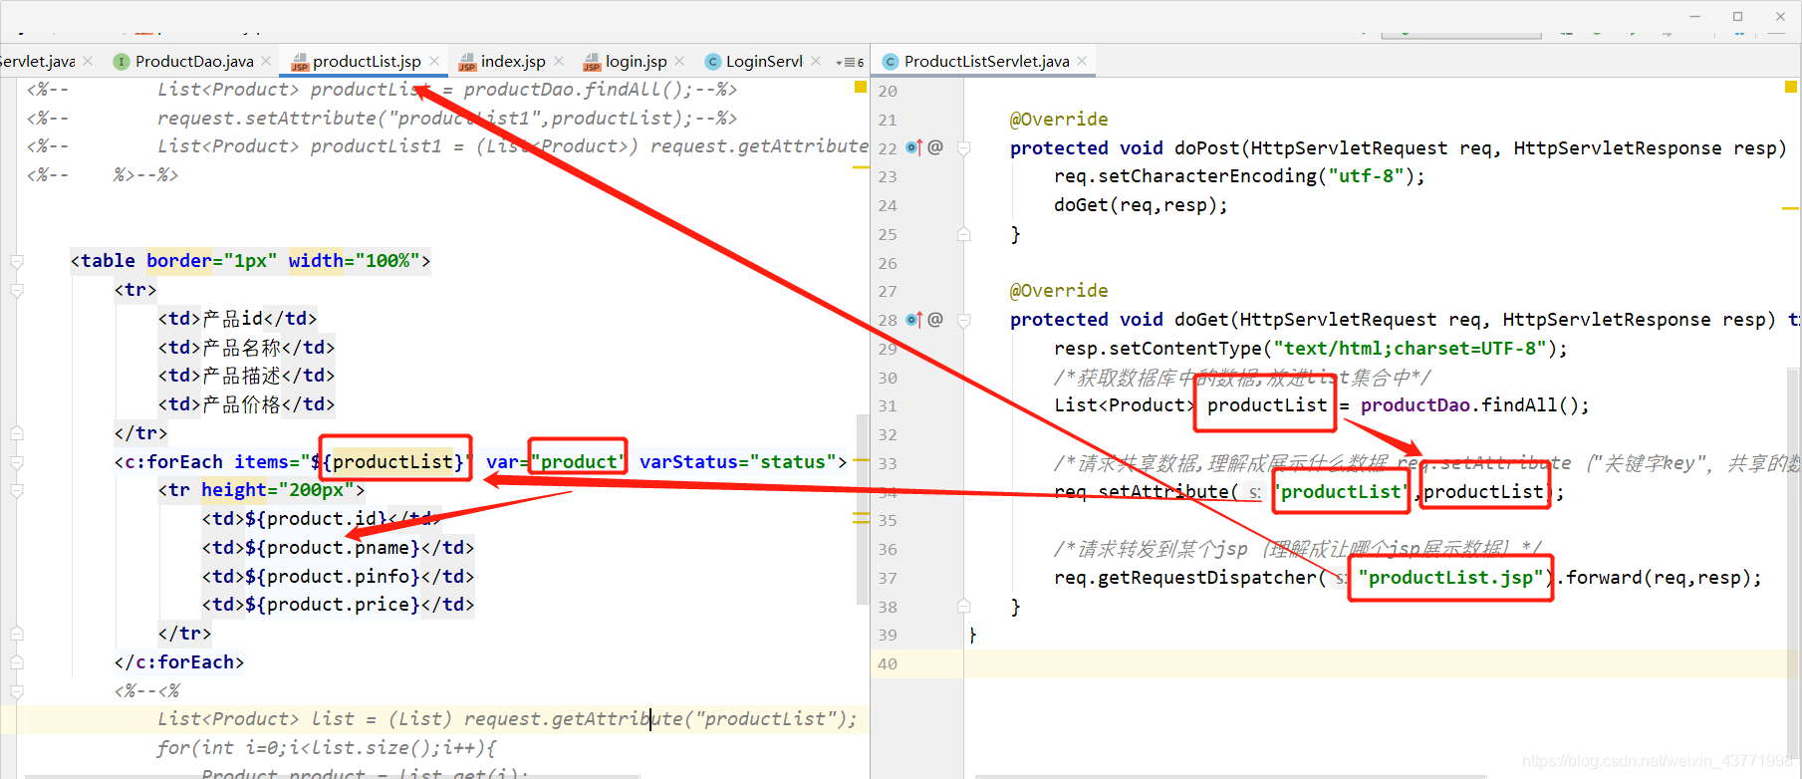Close the LoginServl tab

click(x=816, y=61)
